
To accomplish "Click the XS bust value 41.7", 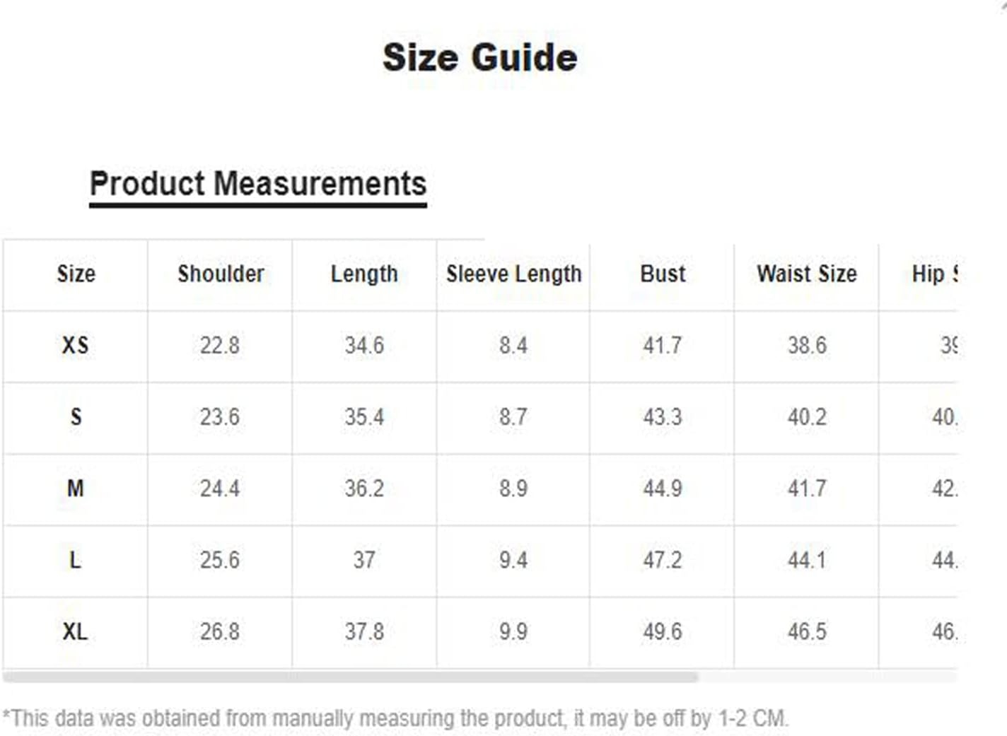I will [x=663, y=345].
